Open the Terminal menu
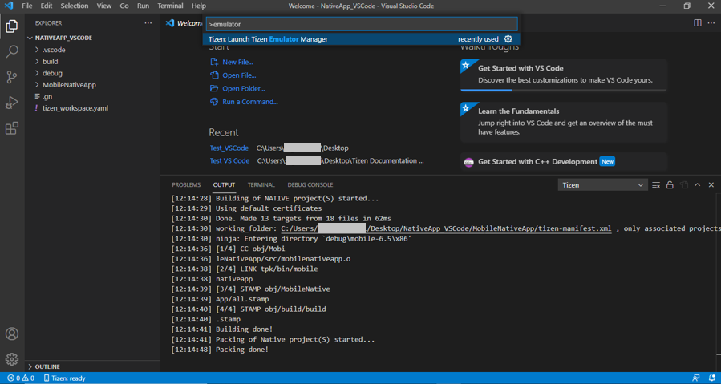This screenshot has height=384, width=721. tap(170, 6)
